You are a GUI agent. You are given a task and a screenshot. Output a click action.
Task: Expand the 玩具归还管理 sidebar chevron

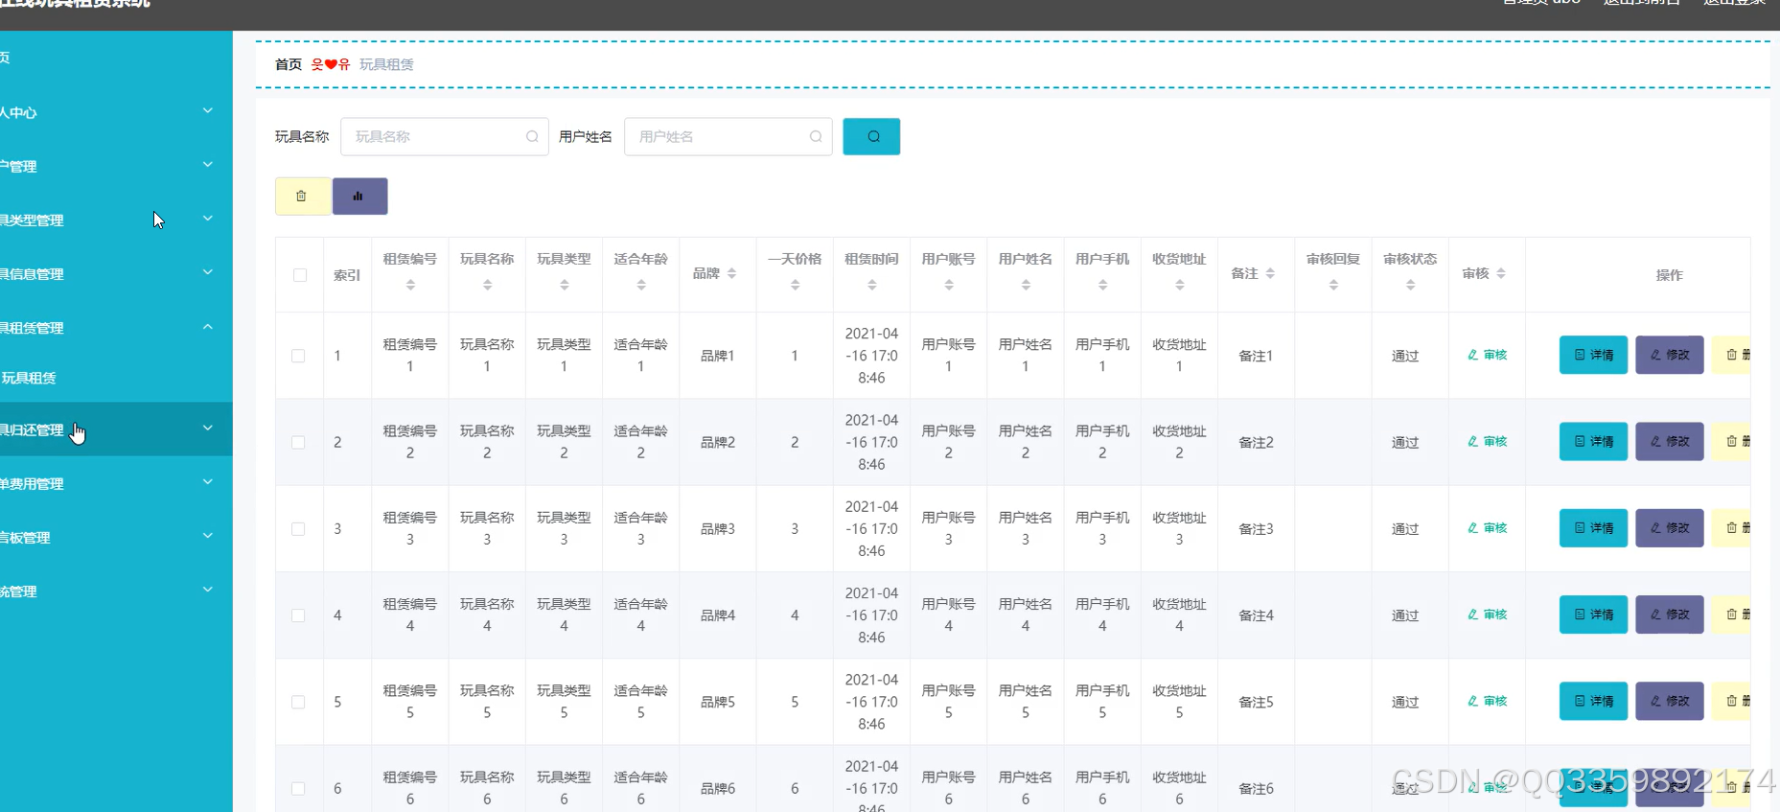point(208,429)
